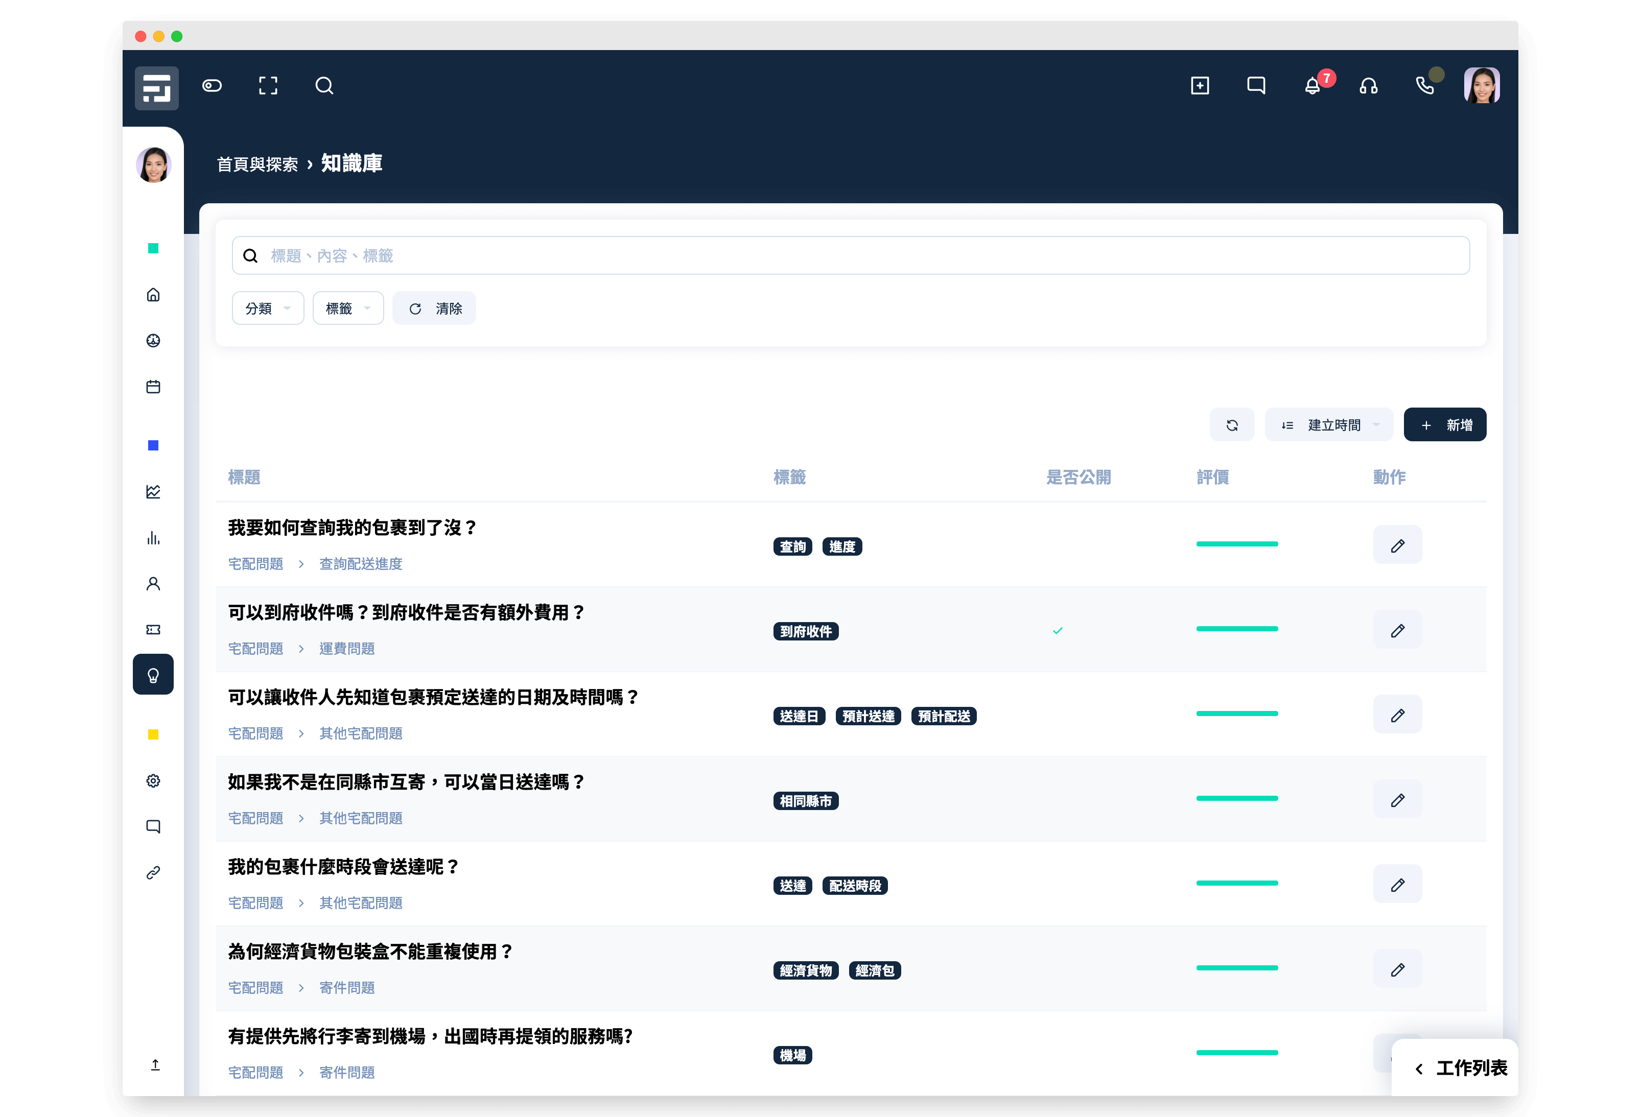This screenshot has height=1117, width=1641.
Task: Click the 運費問題 category link
Action: click(347, 649)
